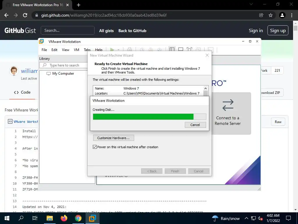Follow the Back to GitHub link
Screen dimensions: 298x224
pyautogui.click(x=132, y=31)
